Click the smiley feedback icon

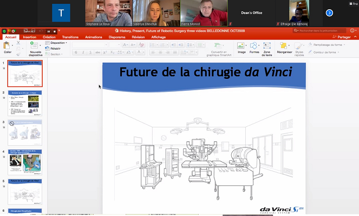click(352, 31)
